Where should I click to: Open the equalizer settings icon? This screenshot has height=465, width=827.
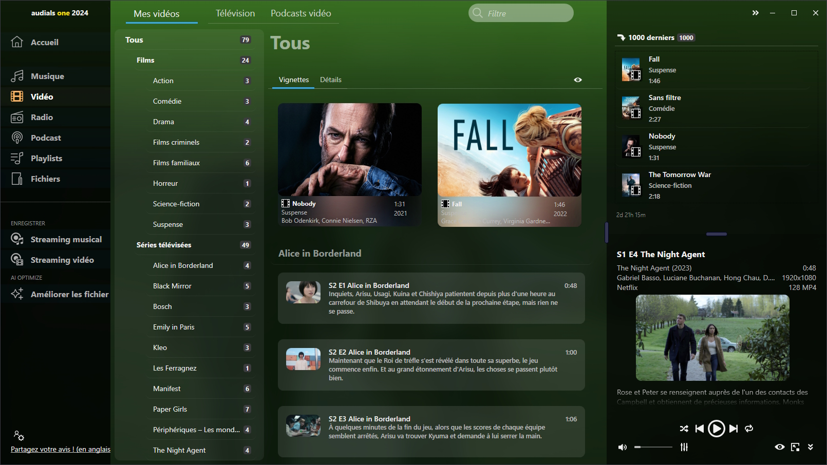click(x=684, y=447)
